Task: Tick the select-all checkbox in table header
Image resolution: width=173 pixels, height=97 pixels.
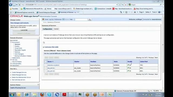Action: point(45,62)
